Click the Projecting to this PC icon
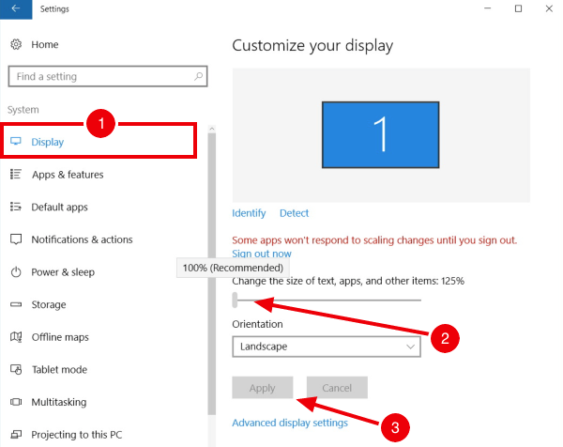This screenshot has width=563, height=447. 16,435
